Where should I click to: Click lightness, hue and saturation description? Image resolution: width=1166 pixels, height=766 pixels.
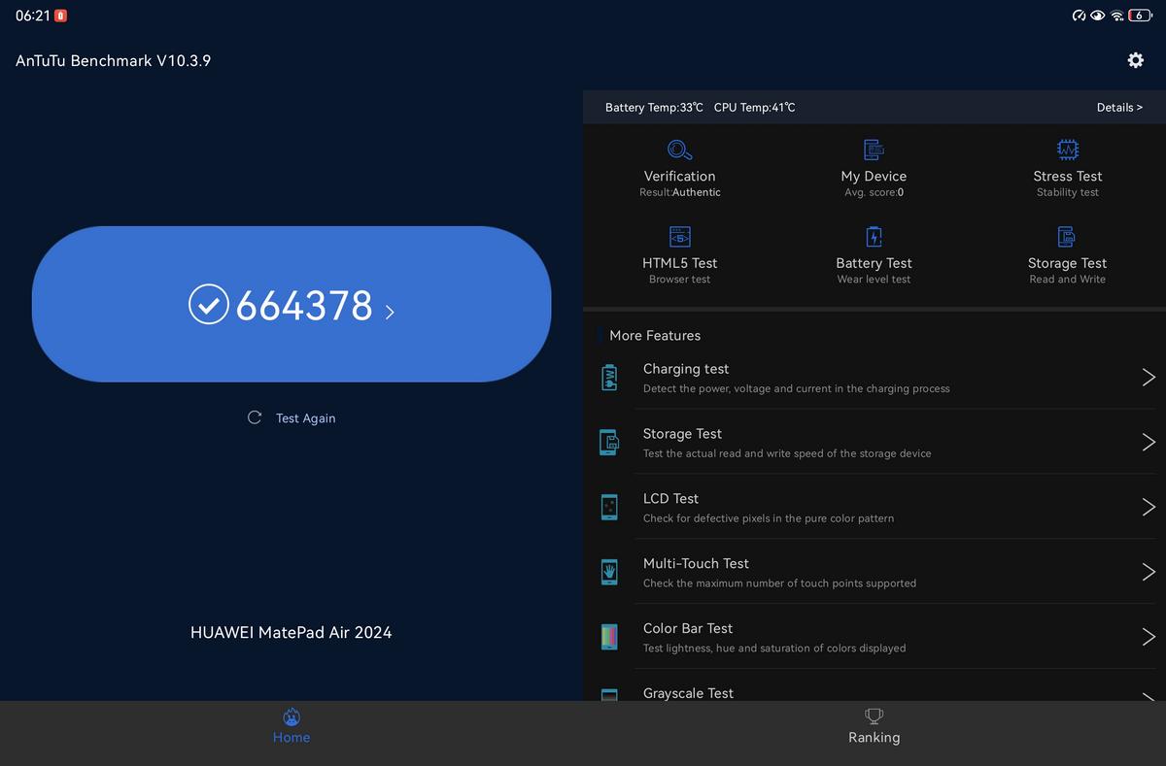coord(774,648)
